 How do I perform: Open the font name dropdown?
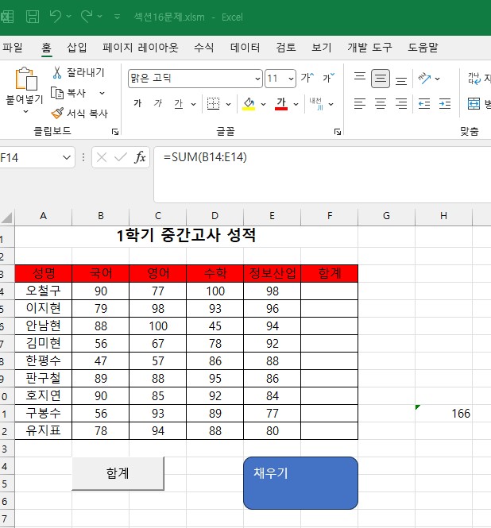pos(257,79)
